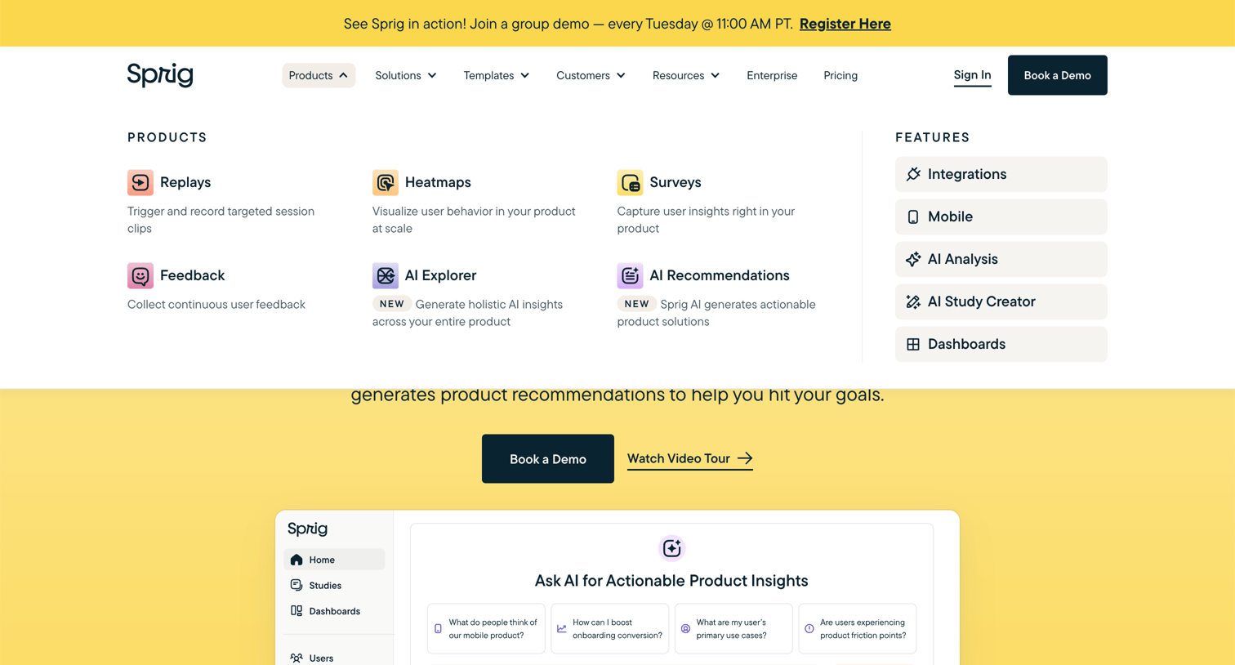Viewport: 1235px width, 665px height.
Task: Click the Heatmaps product icon
Action: tap(386, 182)
